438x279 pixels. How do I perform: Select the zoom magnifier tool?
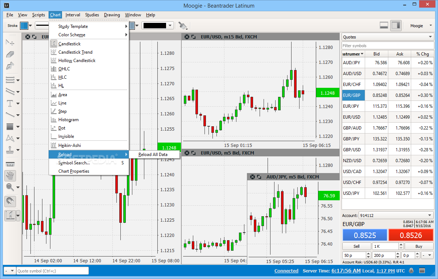[x=10, y=187]
